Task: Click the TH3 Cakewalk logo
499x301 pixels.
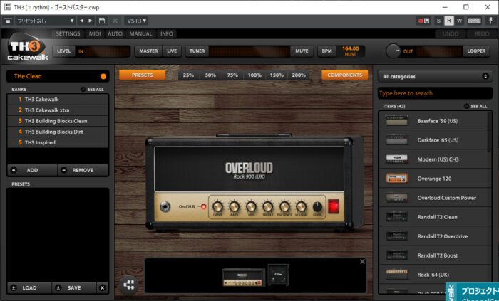Action: pos(27,48)
